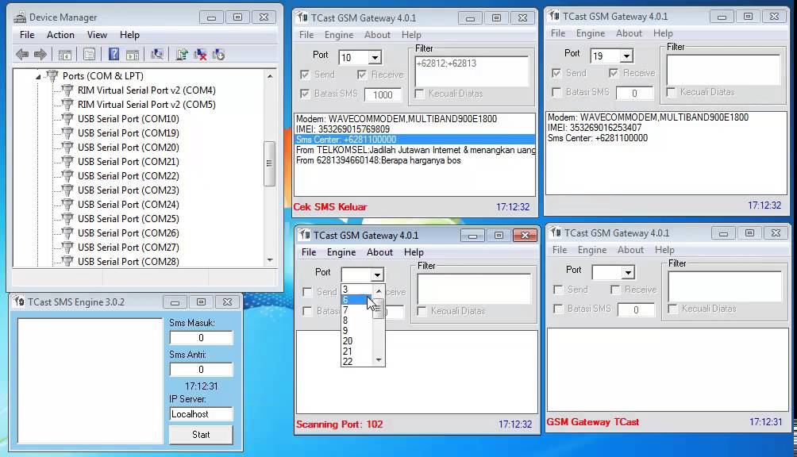The width and height of the screenshot is (797, 457).
Task: Click the blue Help question mark icon
Action: (114, 54)
